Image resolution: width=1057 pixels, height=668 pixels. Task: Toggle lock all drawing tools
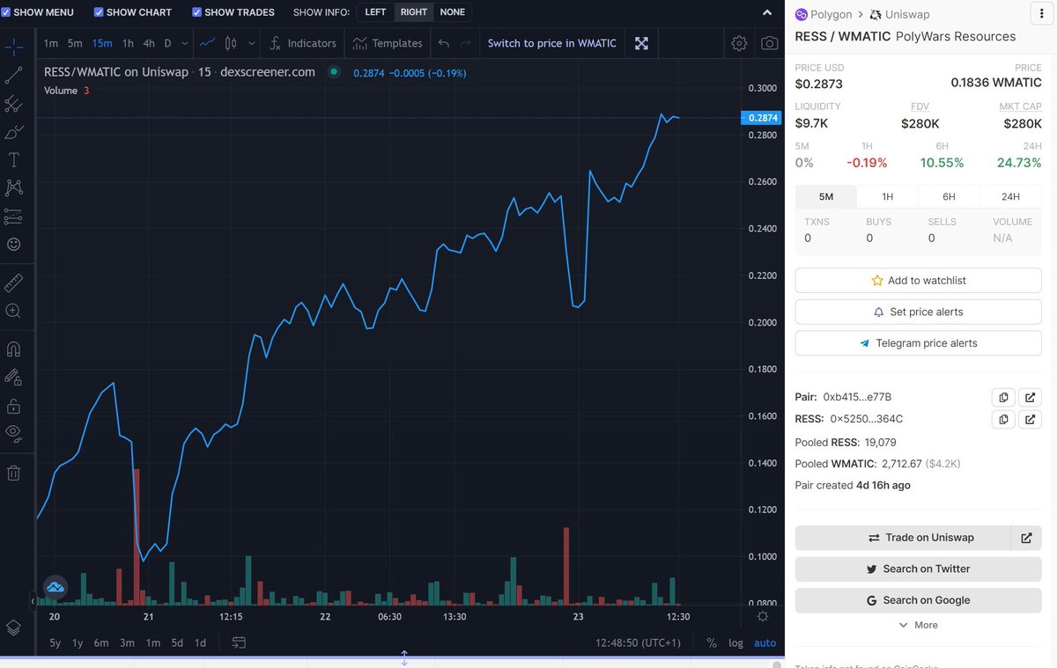click(x=14, y=406)
